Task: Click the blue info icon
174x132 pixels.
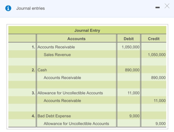Action: pos(8,8)
